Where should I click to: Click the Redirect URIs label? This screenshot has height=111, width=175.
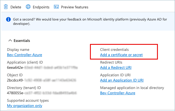(x=111, y=62)
